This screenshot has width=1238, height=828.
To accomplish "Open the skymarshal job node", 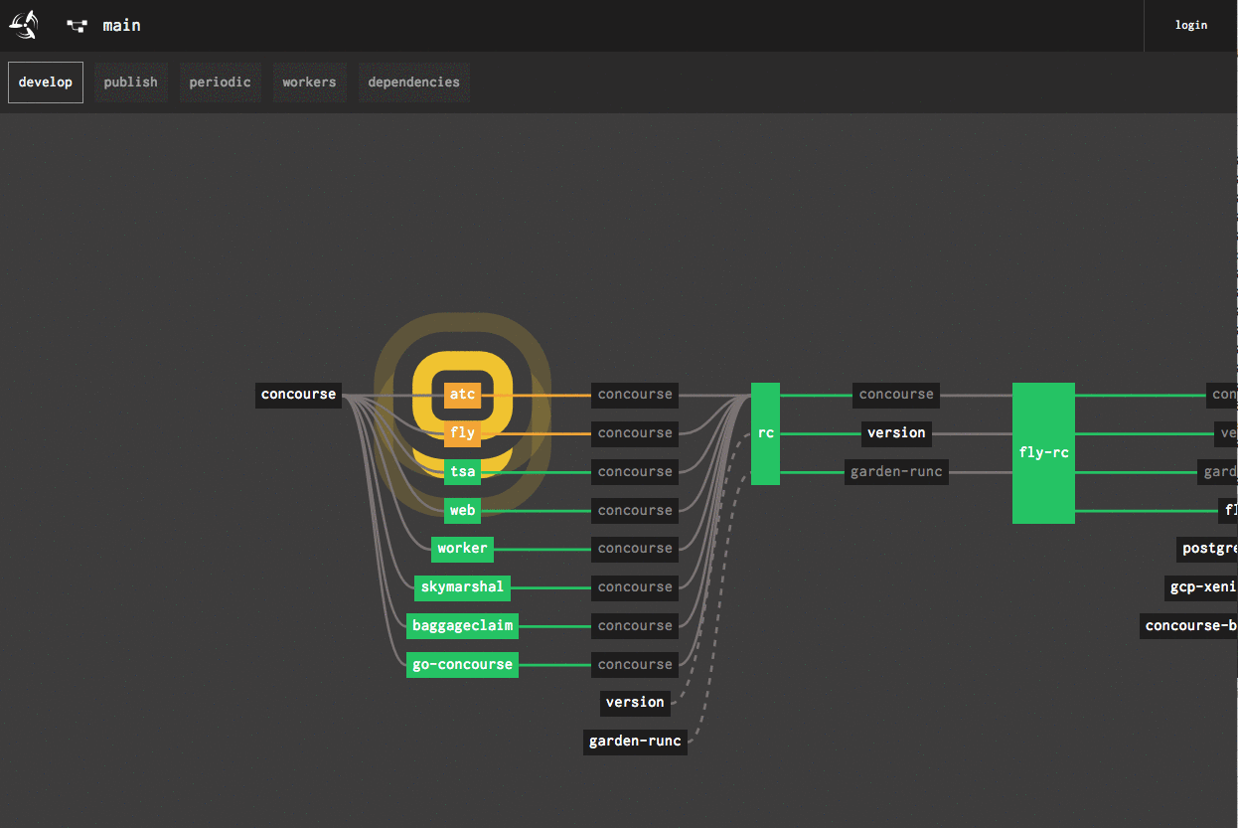I will 462,587.
